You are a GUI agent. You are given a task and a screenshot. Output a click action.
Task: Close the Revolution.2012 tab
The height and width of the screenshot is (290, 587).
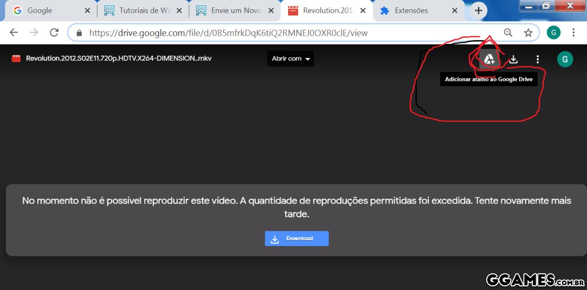[x=363, y=11]
